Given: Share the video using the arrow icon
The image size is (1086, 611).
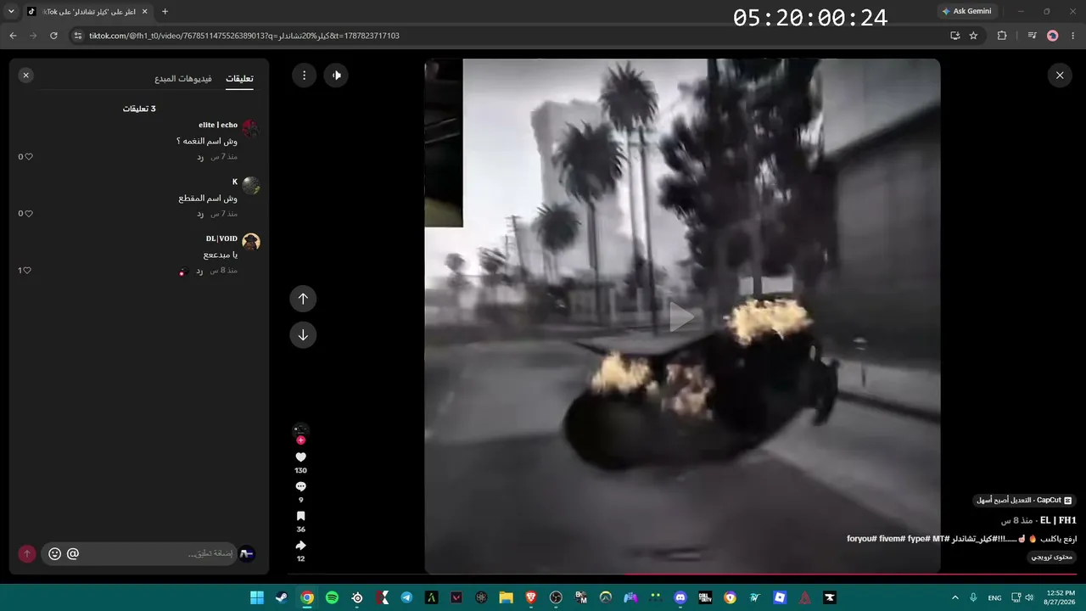Looking at the screenshot, I should click(x=300, y=546).
